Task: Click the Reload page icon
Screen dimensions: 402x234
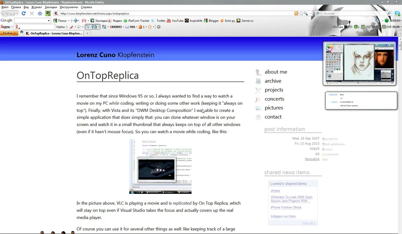Action: tap(24, 13)
